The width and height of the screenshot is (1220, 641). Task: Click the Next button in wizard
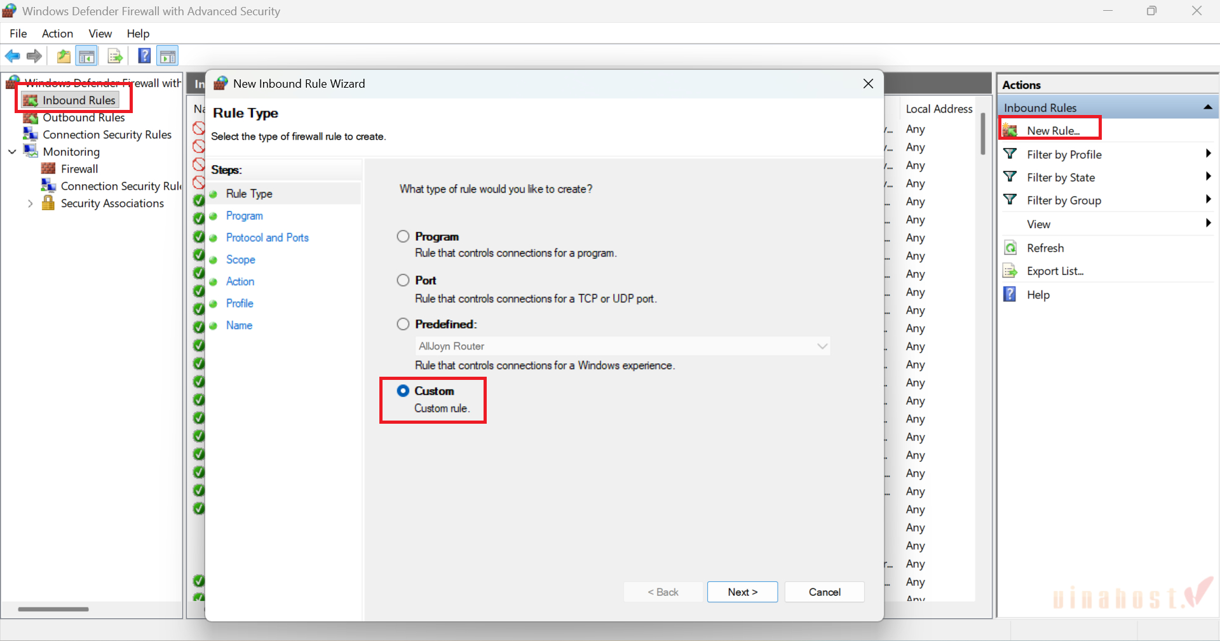[742, 592]
